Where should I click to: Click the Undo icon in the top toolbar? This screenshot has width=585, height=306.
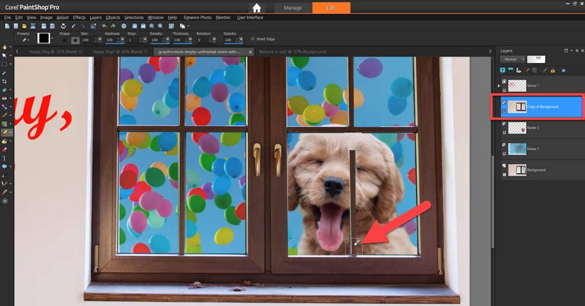coord(103,26)
